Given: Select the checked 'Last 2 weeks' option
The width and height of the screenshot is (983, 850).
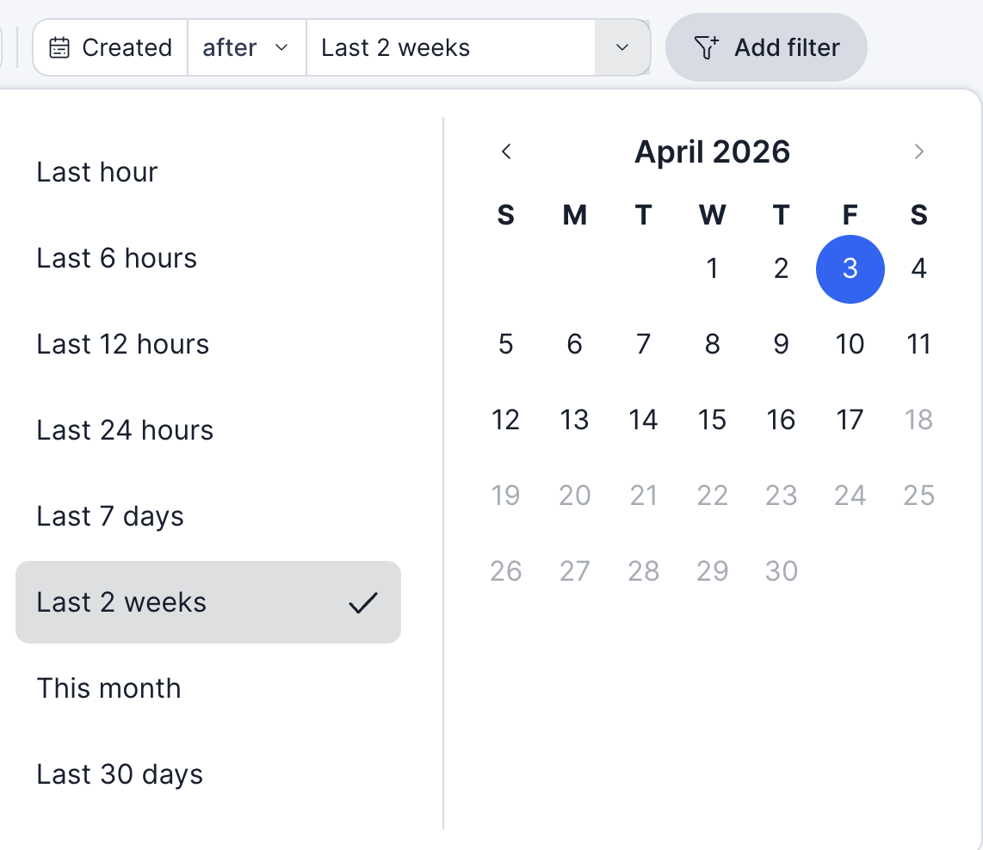Looking at the screenshot, I should [208, 602].
